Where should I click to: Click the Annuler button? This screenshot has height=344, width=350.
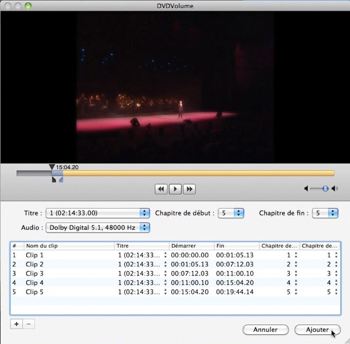click(265, 330)
